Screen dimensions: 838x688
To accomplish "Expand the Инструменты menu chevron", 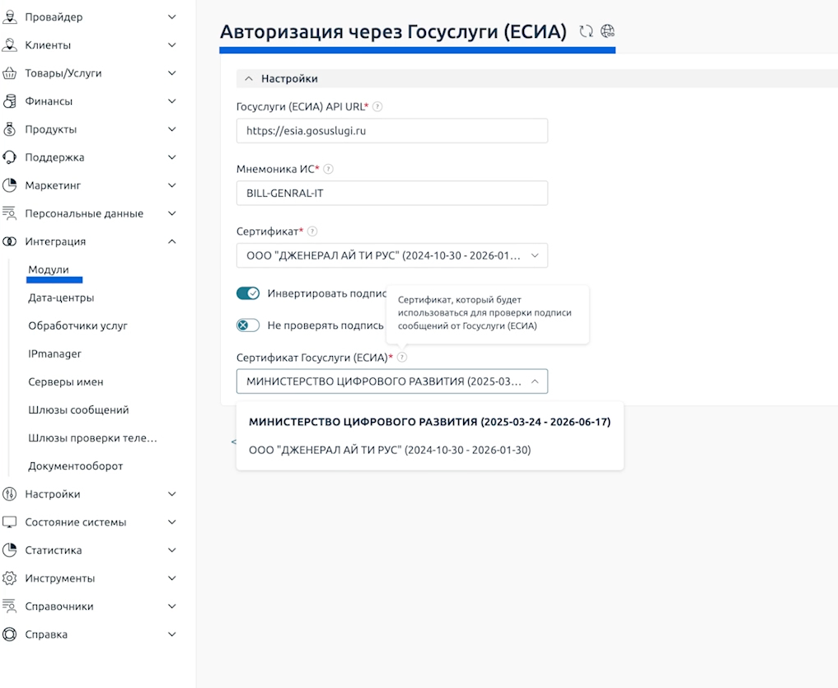I will click(x=172, y=578).
